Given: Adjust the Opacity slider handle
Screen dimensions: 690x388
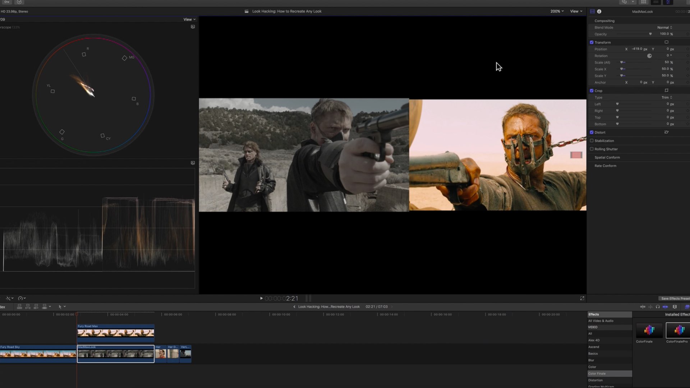Looking at the screenshot, I should (x=650, y=34).
